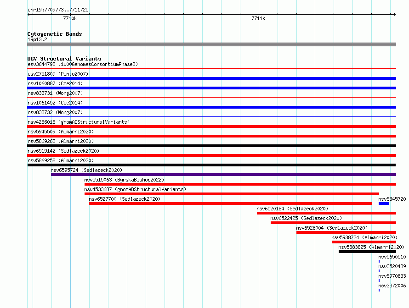Click the red bar of nsv5938724
The height and width of the screenshot is (308, 409).
[x=364, y=242]
